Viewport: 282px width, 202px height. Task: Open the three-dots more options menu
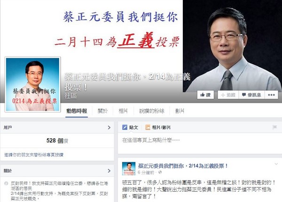[271, 95]
